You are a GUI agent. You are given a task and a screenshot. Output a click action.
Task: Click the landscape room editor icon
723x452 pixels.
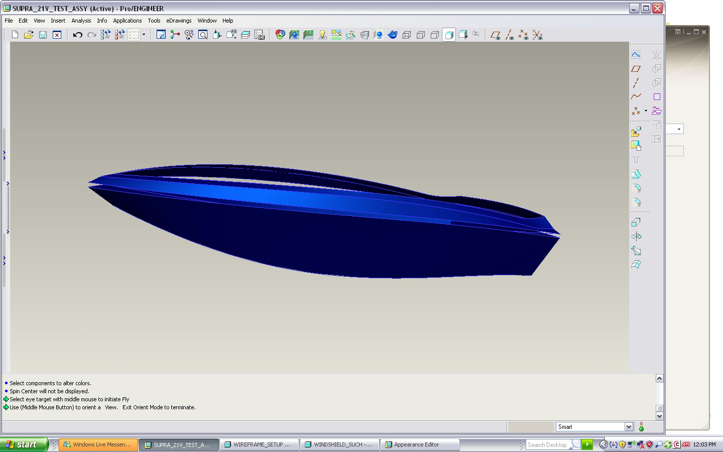coord(336,35)
